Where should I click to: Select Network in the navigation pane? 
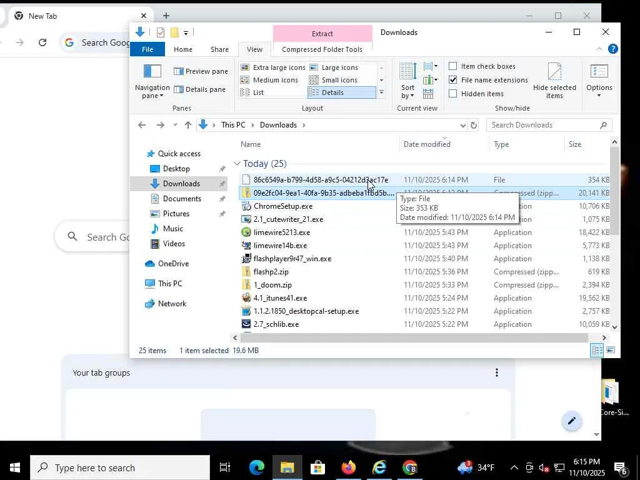[x=172, y=304]
